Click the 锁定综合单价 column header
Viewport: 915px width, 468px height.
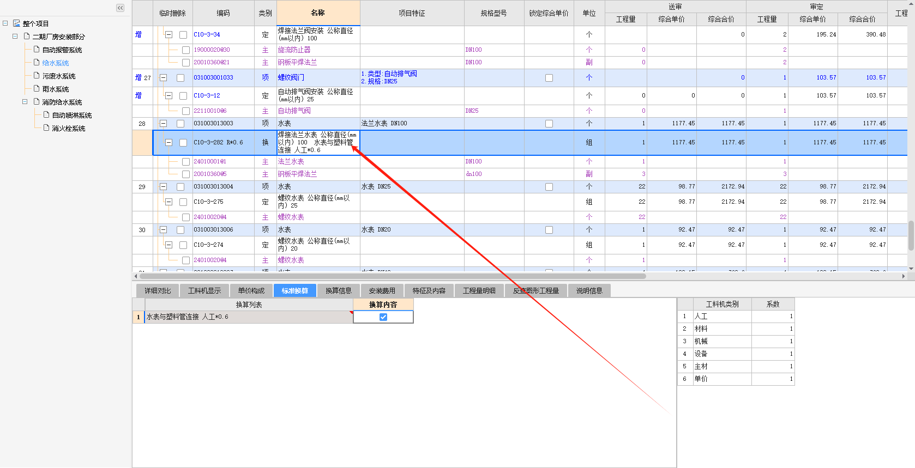pos(549,13)
